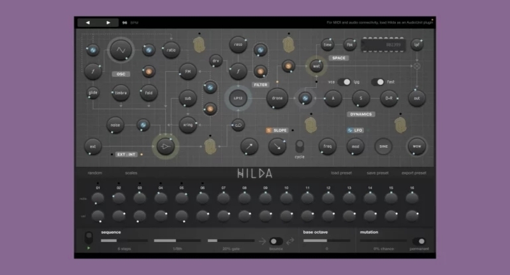Click the orange slope knob above FILTER label
Image resolution: width=510 pixels, height=275 pixels.
261,71
